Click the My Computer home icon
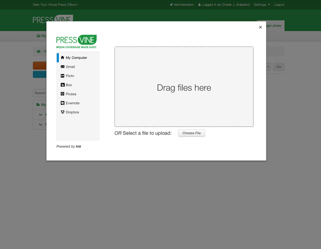The height and width of the screenshot is (249, 321). click(x=62, y=58)
